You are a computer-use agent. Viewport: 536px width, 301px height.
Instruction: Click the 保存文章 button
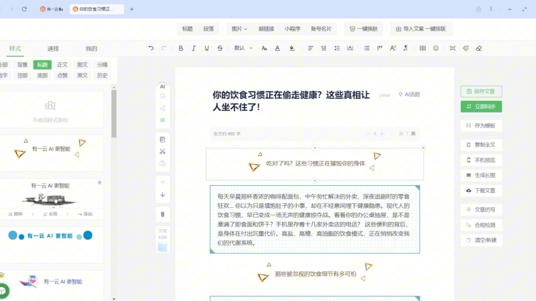pyautogui.click(x=481, y=91)
